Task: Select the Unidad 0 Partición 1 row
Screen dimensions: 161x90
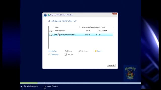Action: coord(81,31)
